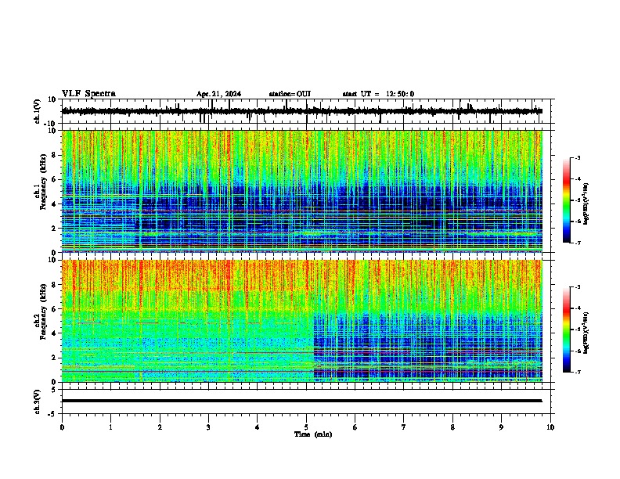The image size is (620, 479).
Task: Click the 10 at the time axis end
Action: tap(550, 427)
